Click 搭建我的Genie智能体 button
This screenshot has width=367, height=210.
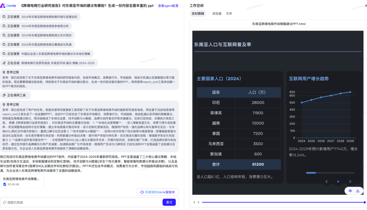pos(158,192)
